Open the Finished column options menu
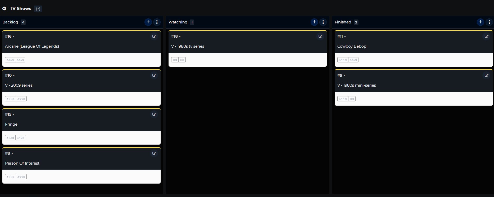Viewport: 494px width, 197px height. click(489, 22)
